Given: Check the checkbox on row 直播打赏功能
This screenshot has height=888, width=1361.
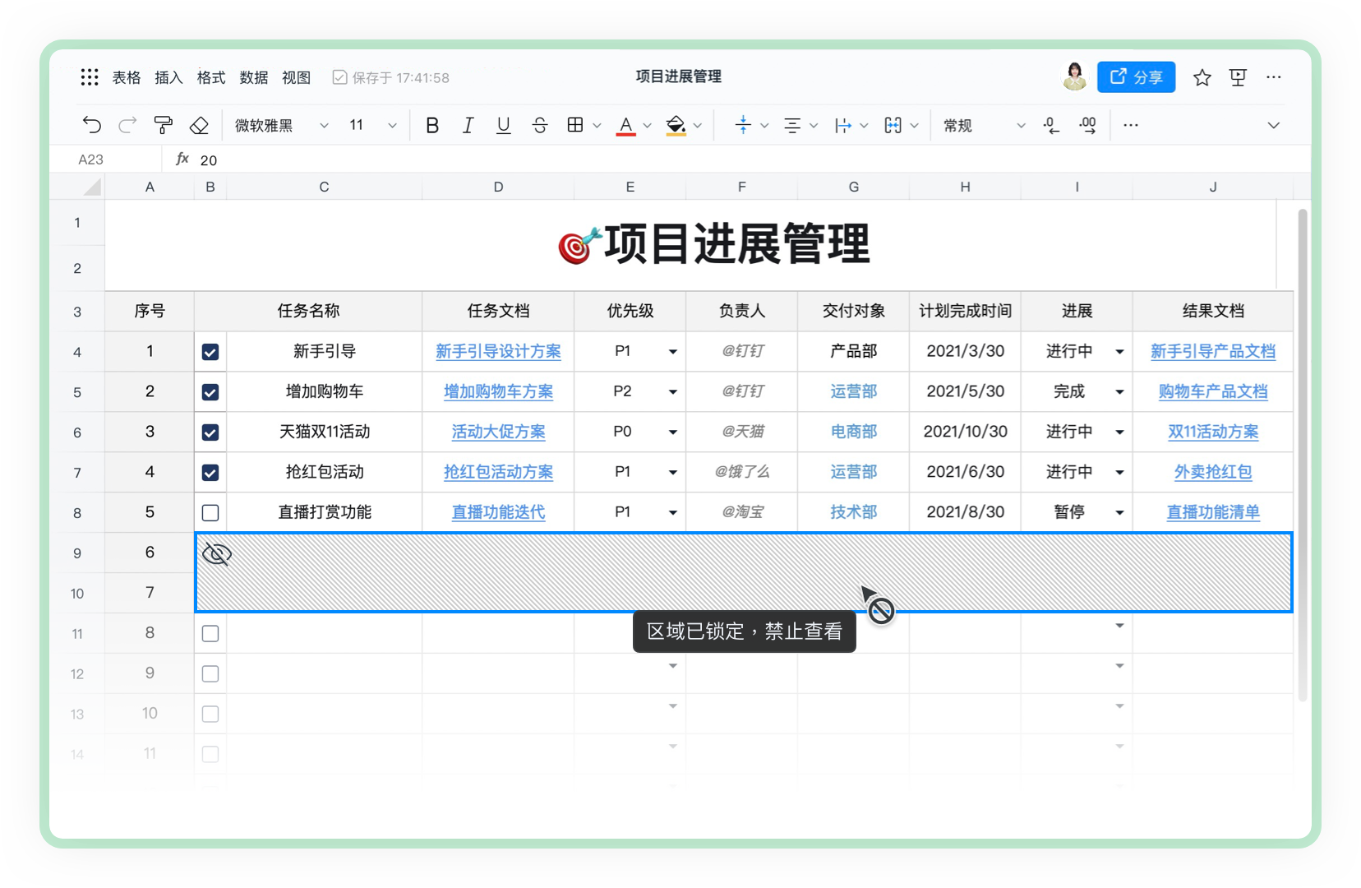Looking at the screenshot, I should point(210,512).
